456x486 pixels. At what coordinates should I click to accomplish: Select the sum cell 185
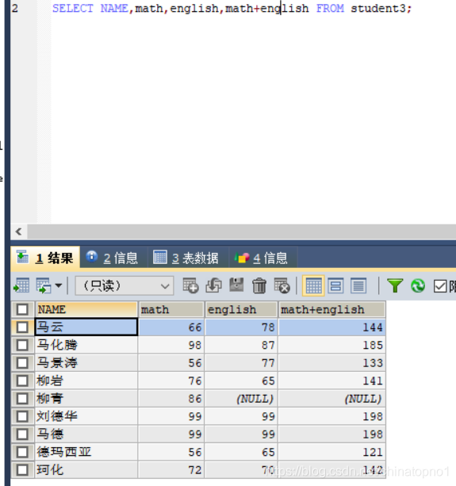point(332,345)
